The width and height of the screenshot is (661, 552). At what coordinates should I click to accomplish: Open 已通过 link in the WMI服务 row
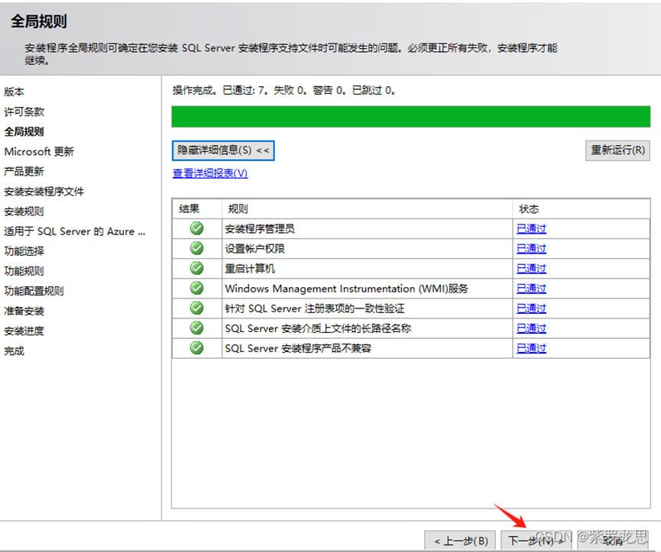click(x=531, y=289)
